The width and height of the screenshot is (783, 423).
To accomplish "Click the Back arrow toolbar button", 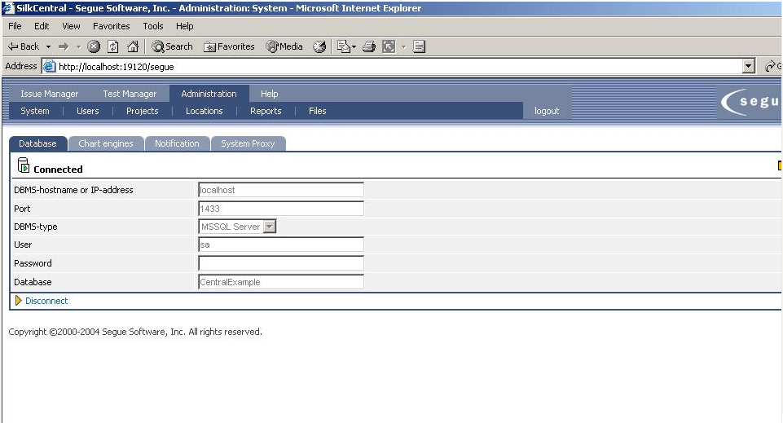I will (23, 46).
